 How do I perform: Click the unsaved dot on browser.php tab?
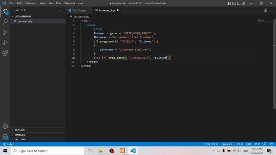[118, 10]
